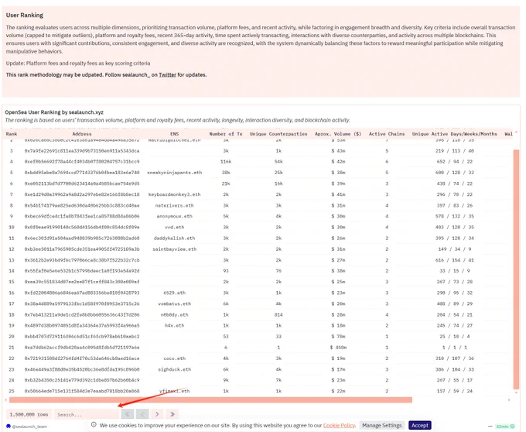Viewport: 526px width, 432px height.
Task: Select the anonymoux.eth ENS cell
Action: [x=175, y=216]
